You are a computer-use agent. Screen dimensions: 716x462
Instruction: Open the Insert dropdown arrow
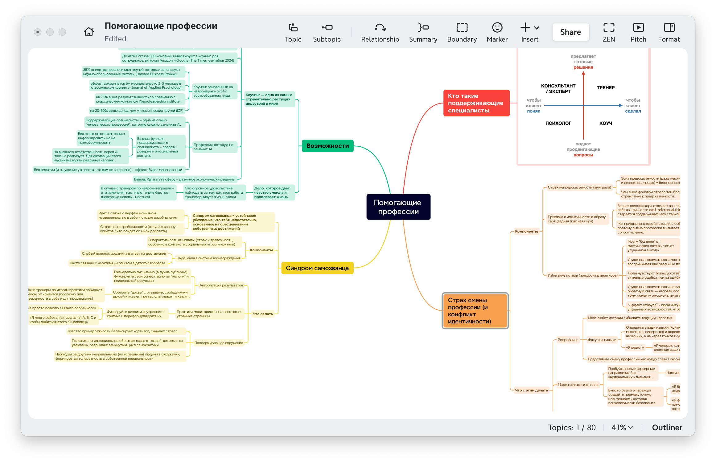pos(537,28)
